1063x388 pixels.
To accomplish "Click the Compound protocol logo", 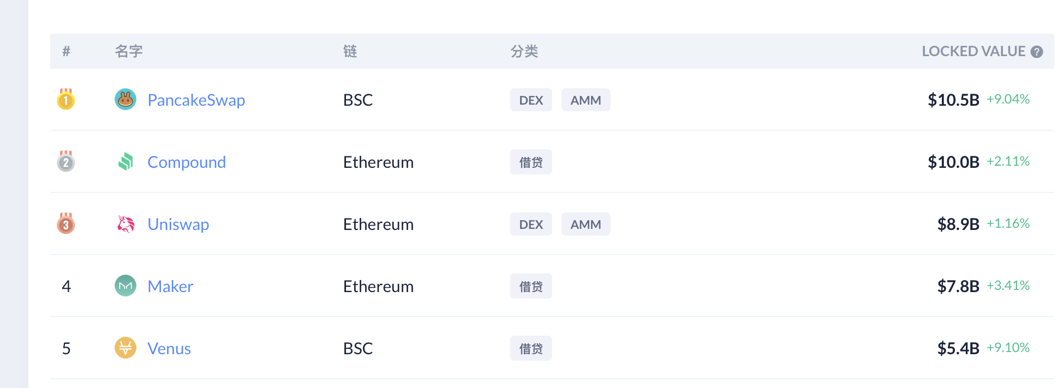I will click(x=125, y=162).
